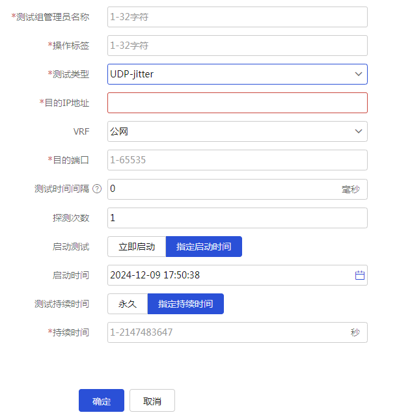Click the 测试时间间隔 milliseconds field
This screenshot has width=397, height=417.
click(238, 189)
